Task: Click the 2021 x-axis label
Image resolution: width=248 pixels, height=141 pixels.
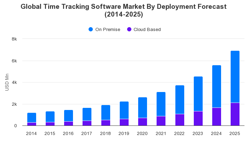Action: (161, 134)
